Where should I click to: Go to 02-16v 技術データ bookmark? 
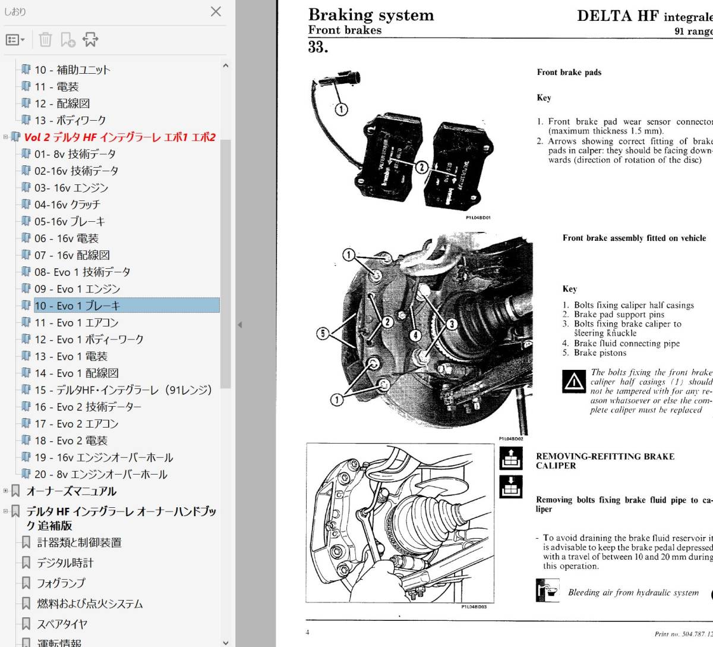(x=77, y=171)
